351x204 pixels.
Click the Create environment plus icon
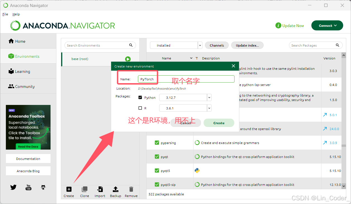[69, 189]
